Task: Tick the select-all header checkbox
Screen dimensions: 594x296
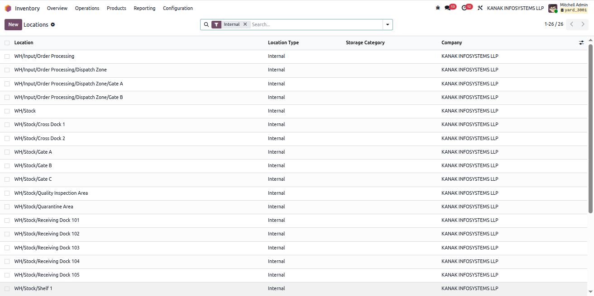Action: (x=7, y=43)
